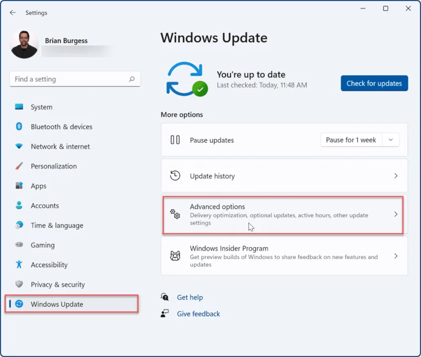Click the back arrow icon in Settings

pos(13,13)
